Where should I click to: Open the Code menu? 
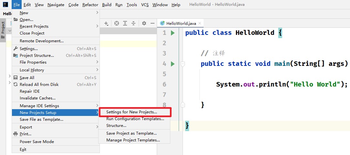[73, 5]
